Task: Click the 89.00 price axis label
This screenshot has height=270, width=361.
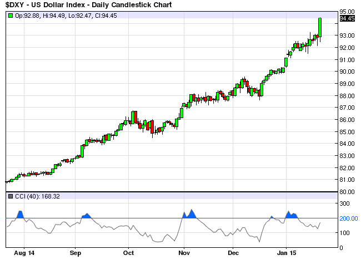Action: tap(347, 84)
